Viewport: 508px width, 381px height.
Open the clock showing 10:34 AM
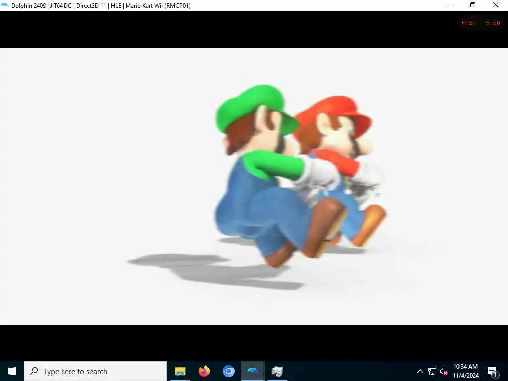(x=465, y=371)
